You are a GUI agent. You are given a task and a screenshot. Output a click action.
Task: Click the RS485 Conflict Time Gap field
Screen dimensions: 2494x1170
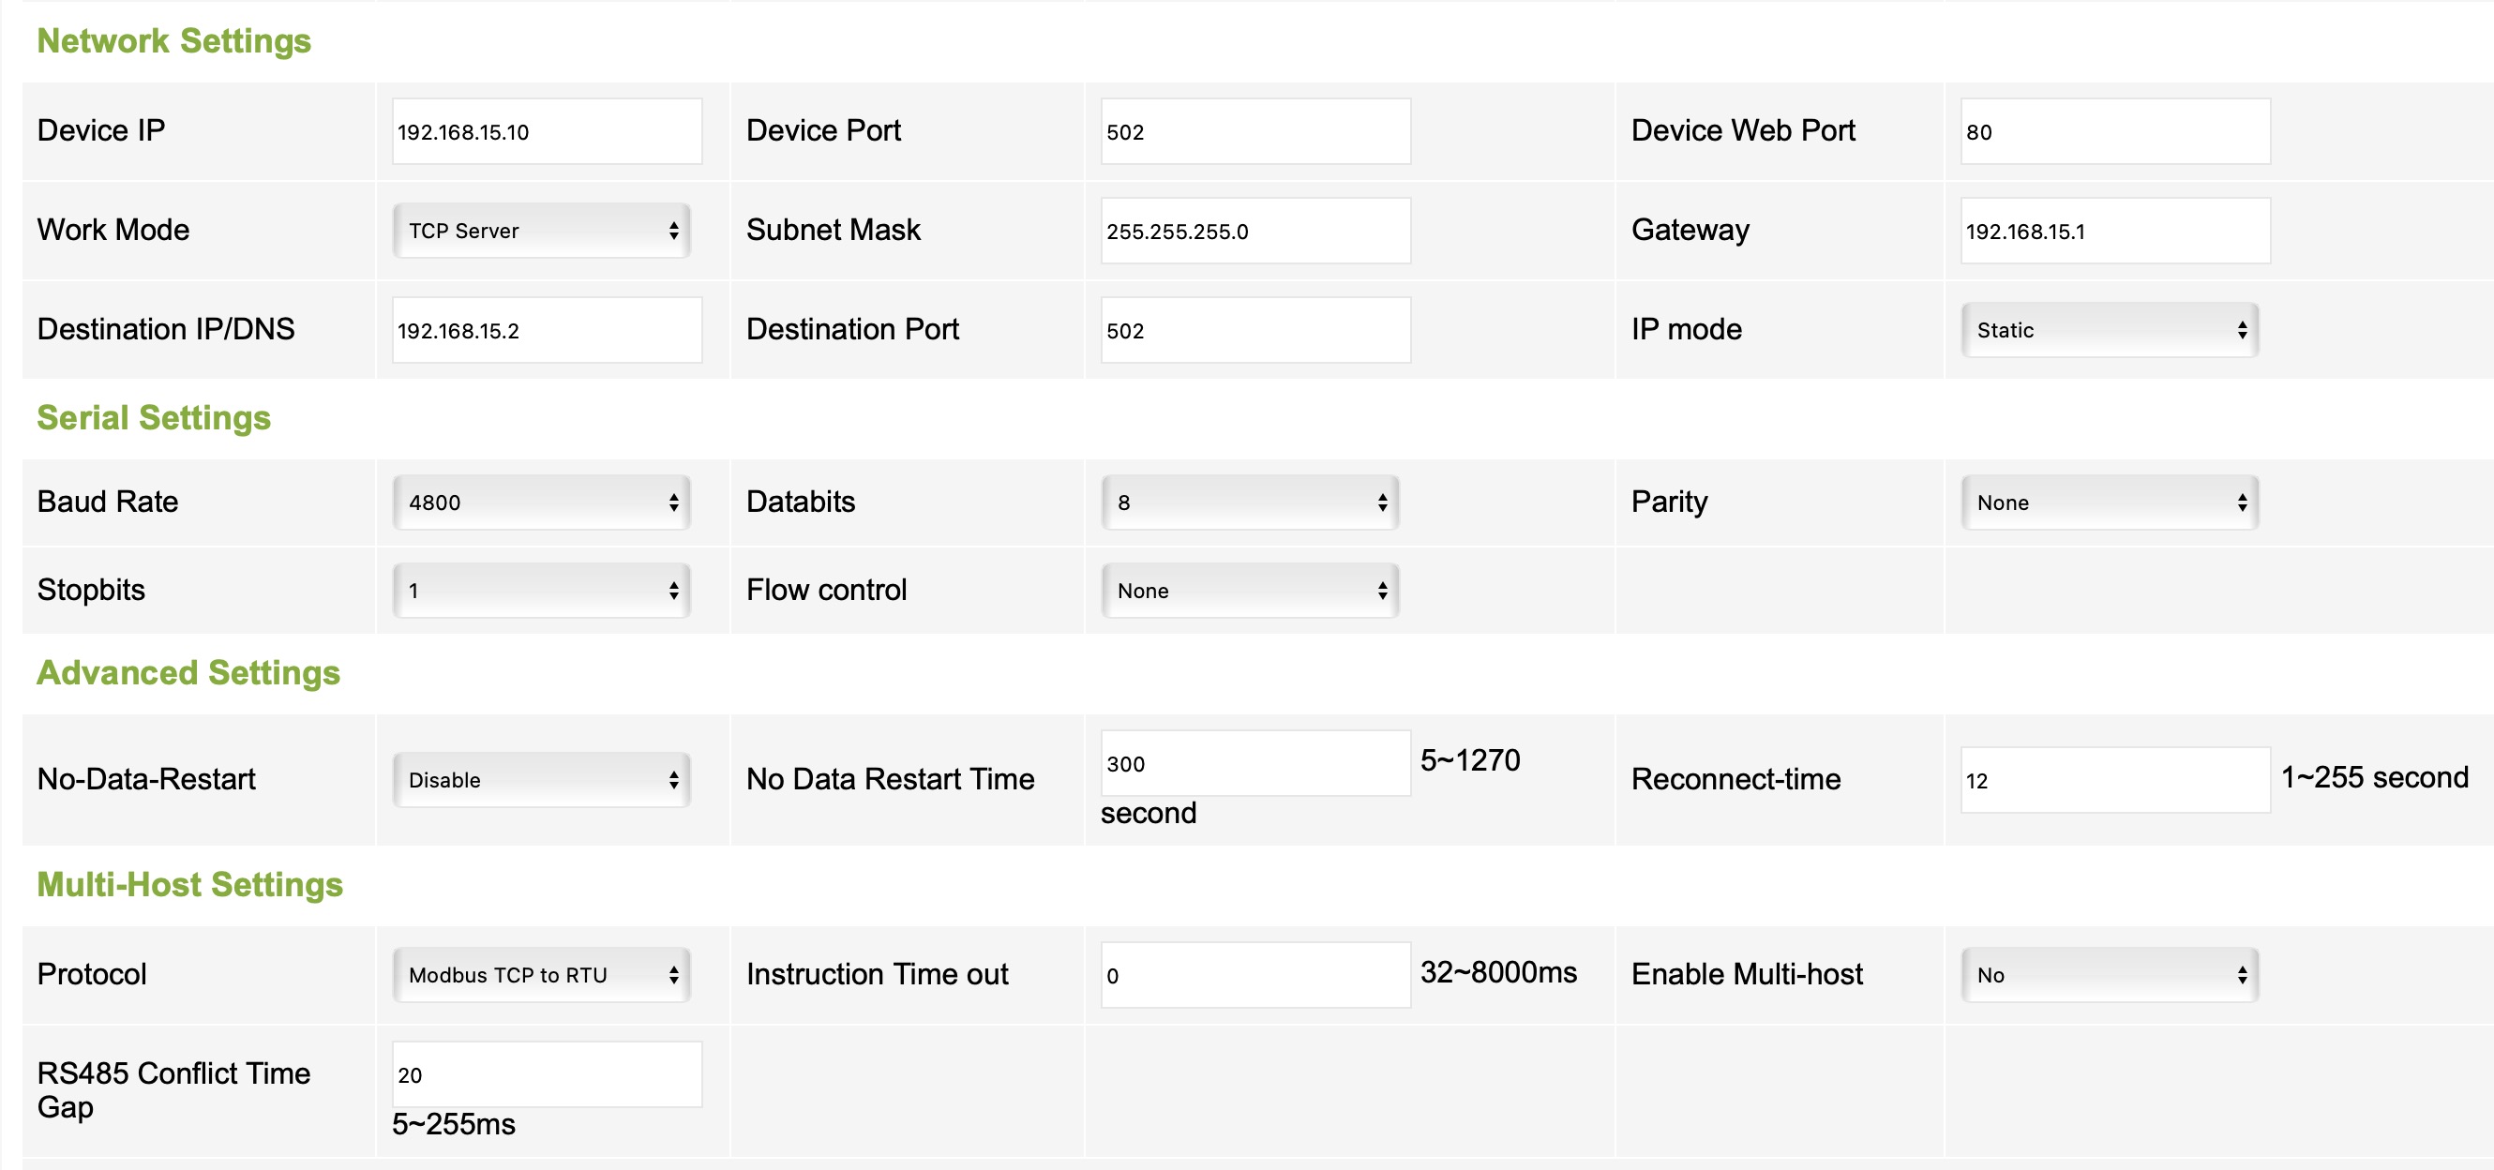pyautogui.click(x=547, y=1074)
